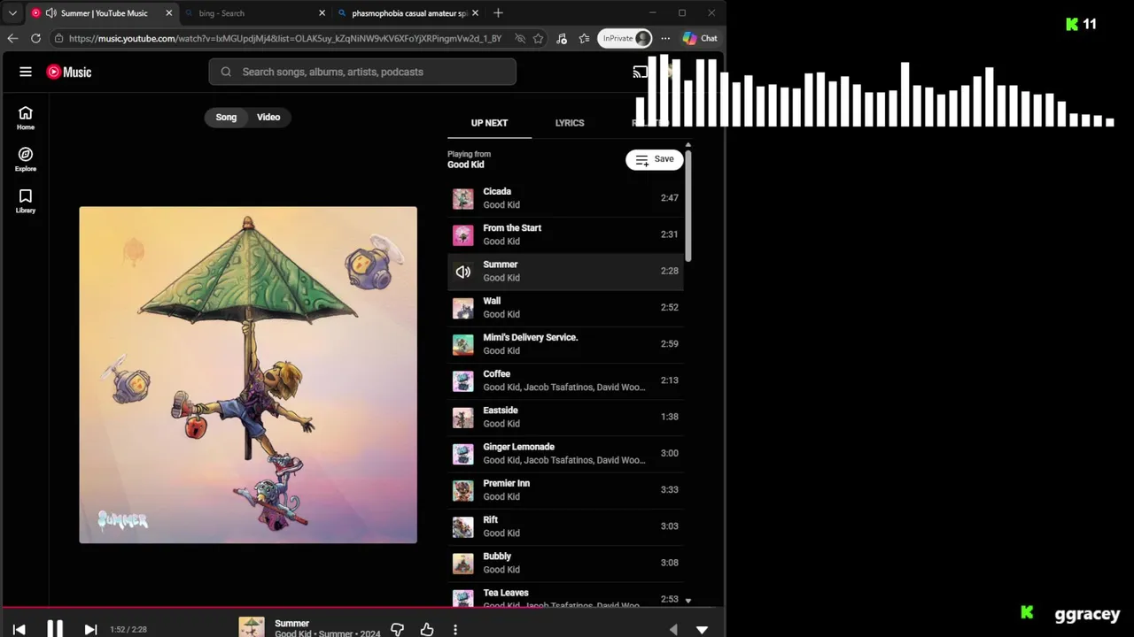Close the Summer YouTube Music tab

(x=168, y=13)
